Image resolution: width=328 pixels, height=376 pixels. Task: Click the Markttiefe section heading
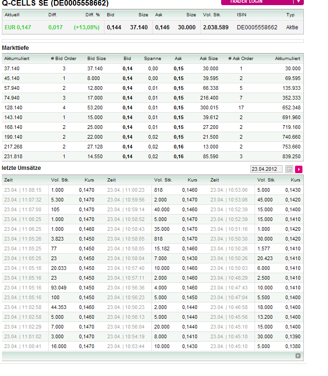pos(15,48)
